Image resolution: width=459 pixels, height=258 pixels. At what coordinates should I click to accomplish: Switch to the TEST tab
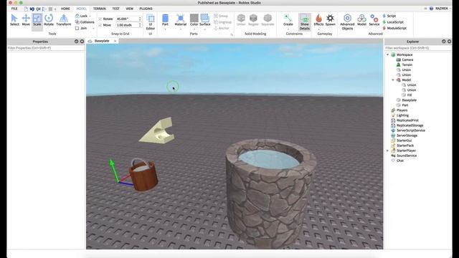[x=116, y=9]
